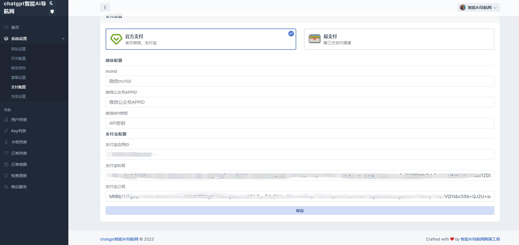
Task: Toggle dark mode moon icon
Action: tap(51, 3)
